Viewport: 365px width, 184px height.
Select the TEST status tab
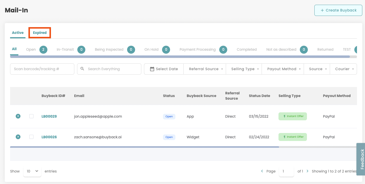pos(347,50)
